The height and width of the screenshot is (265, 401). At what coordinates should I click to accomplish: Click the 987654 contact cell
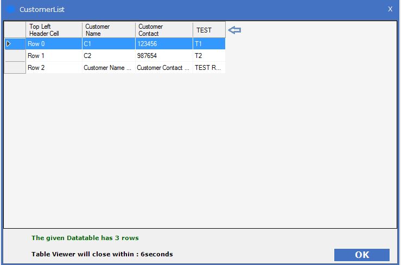coord(164,56)
